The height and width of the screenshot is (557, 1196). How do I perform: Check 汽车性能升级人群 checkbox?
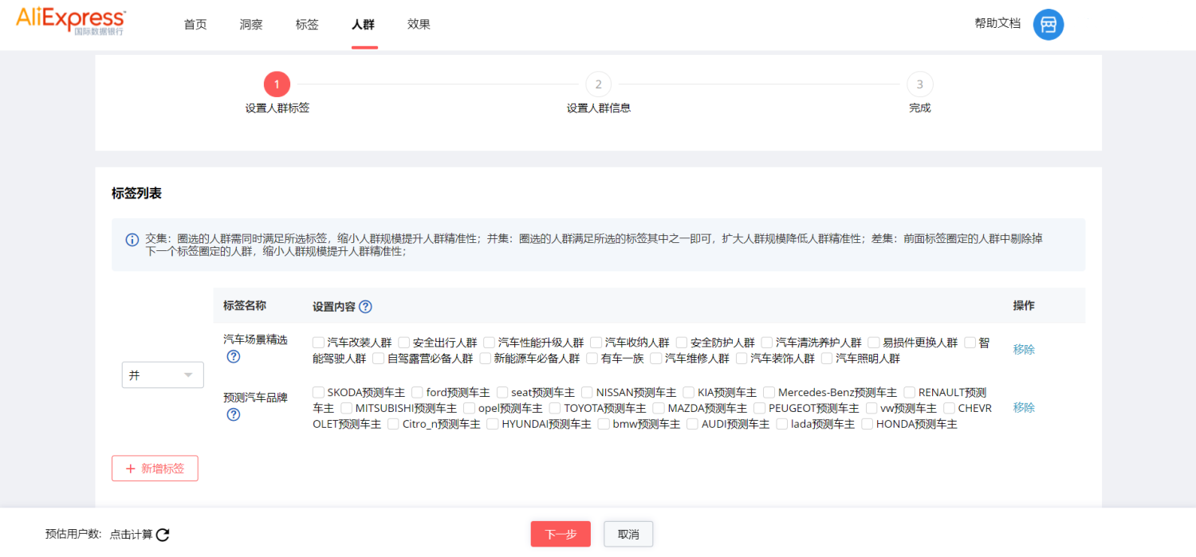[x=490, y=343]
